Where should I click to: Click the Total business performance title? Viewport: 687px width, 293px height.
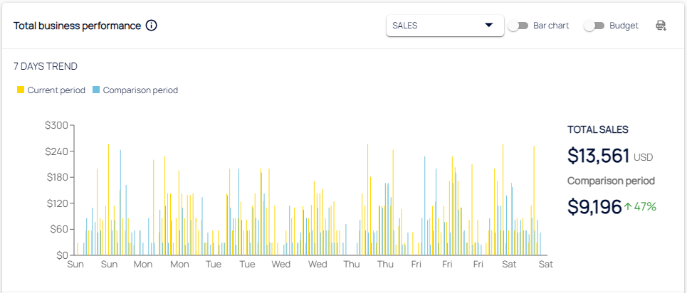(77, 26)
